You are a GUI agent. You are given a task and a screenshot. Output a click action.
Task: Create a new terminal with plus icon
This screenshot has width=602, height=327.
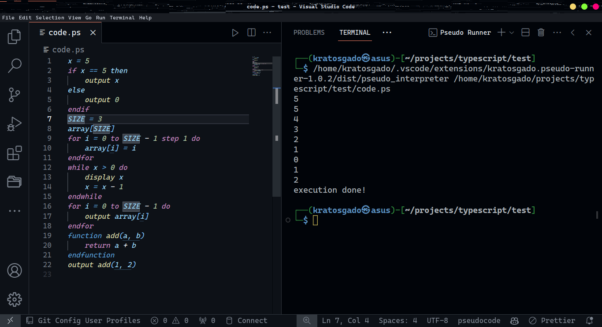click(x=501, y=33)
